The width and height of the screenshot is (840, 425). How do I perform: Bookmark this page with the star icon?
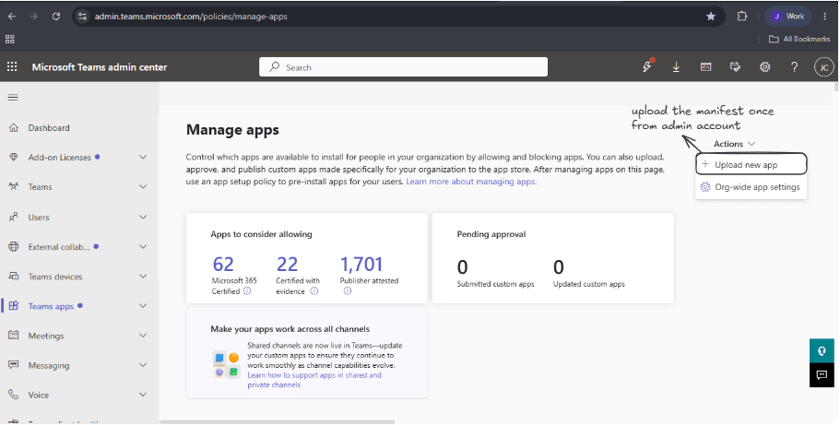(711, 17)
